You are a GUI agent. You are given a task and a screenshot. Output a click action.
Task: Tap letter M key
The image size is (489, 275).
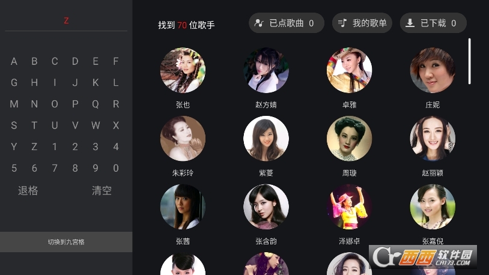tap(14, 104)
